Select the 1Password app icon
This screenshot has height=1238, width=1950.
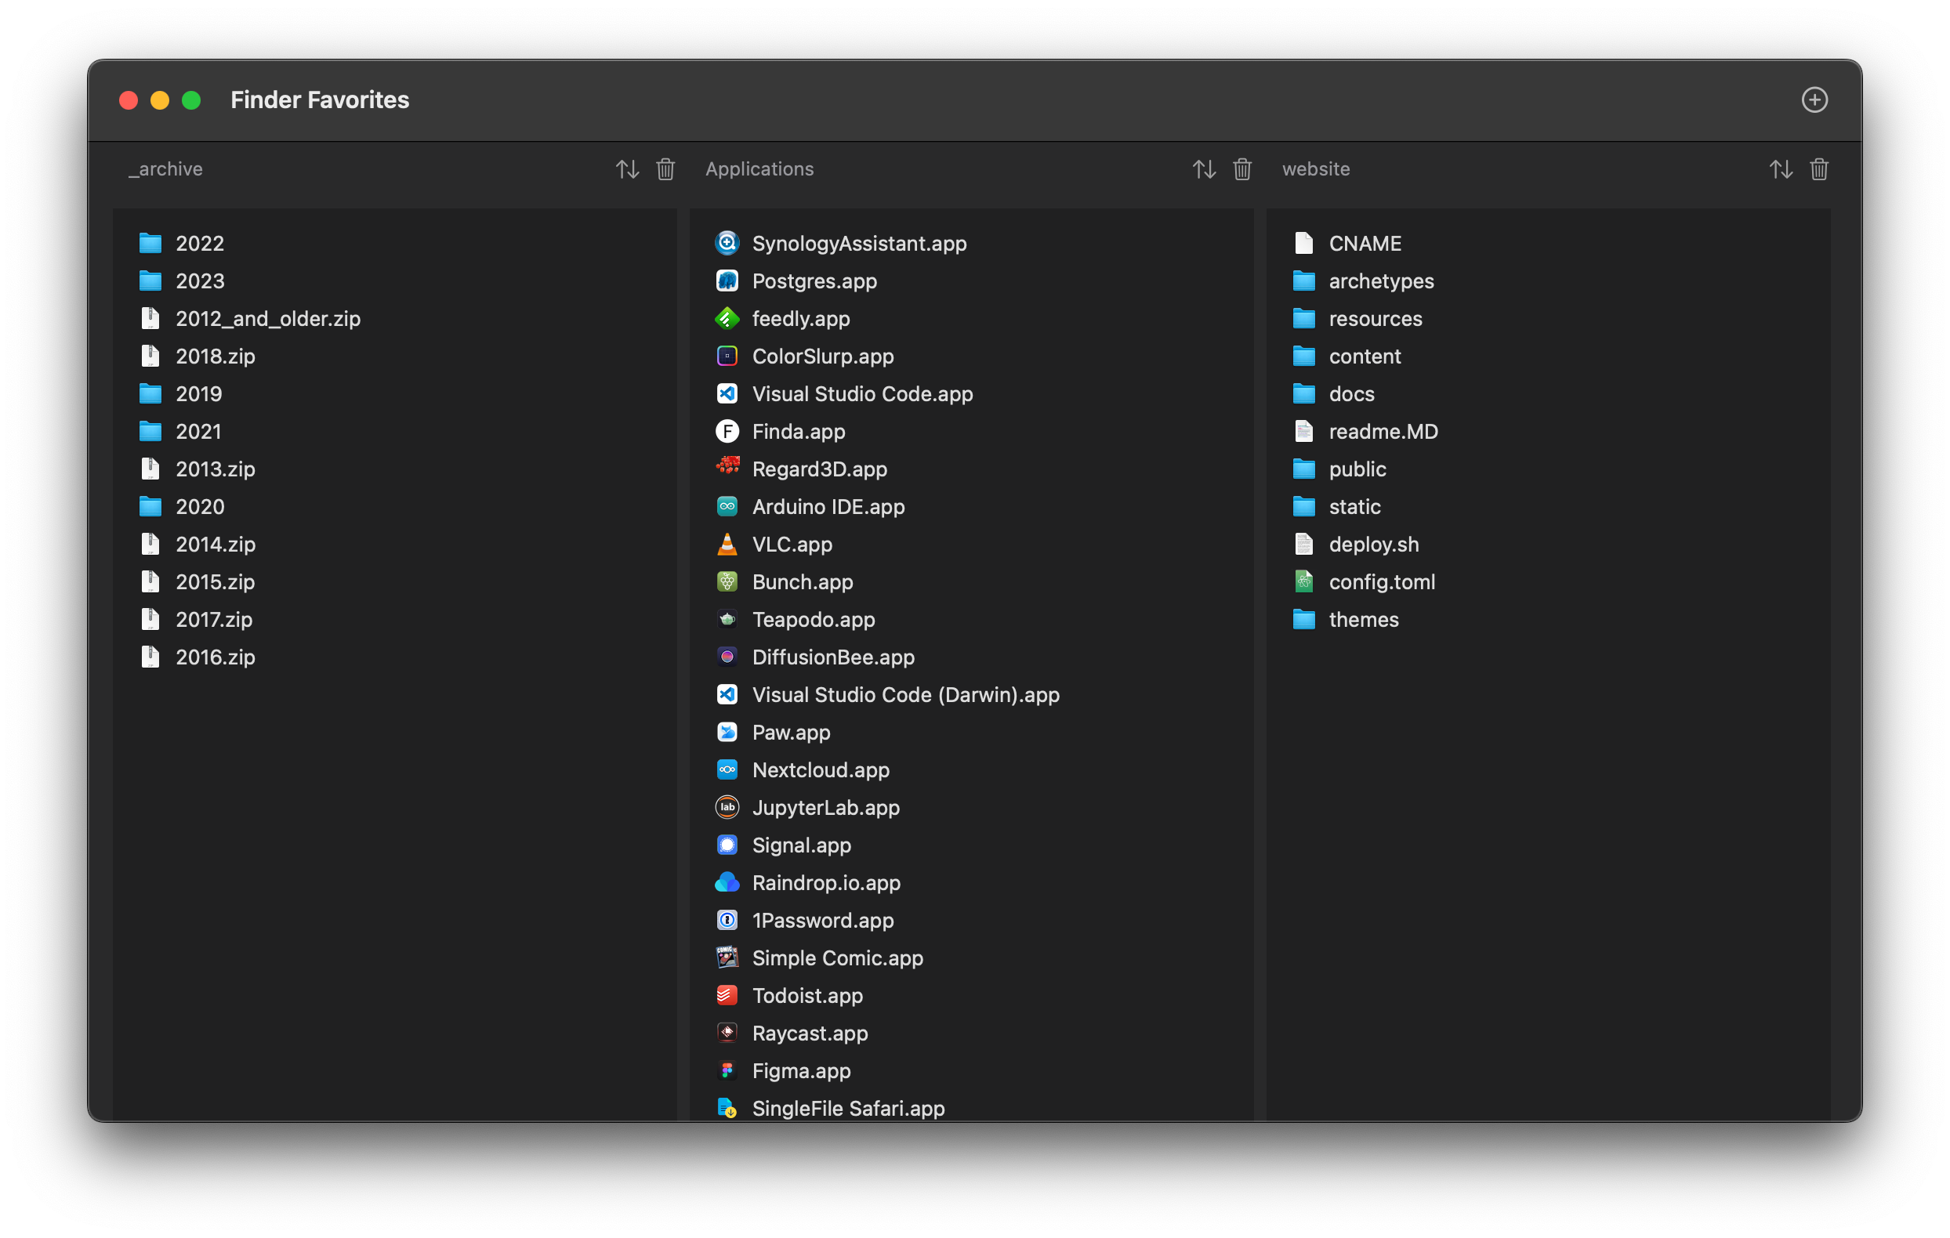[x=727, y=920]
